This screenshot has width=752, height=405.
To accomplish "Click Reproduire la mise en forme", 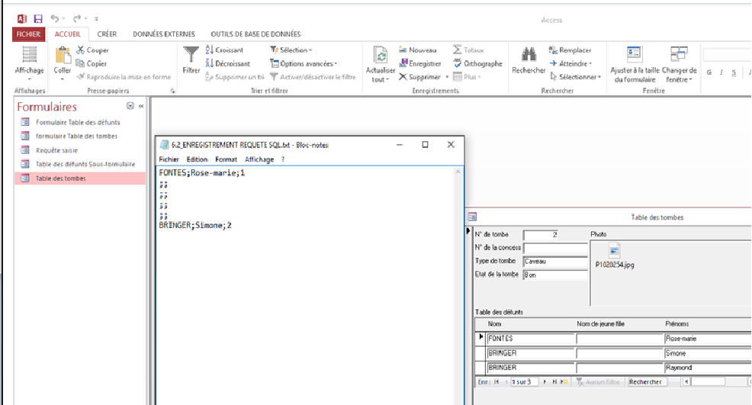I will (124, 77).
